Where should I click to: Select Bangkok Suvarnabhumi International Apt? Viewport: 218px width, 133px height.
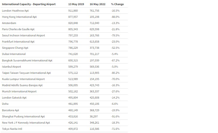point(27,60)
